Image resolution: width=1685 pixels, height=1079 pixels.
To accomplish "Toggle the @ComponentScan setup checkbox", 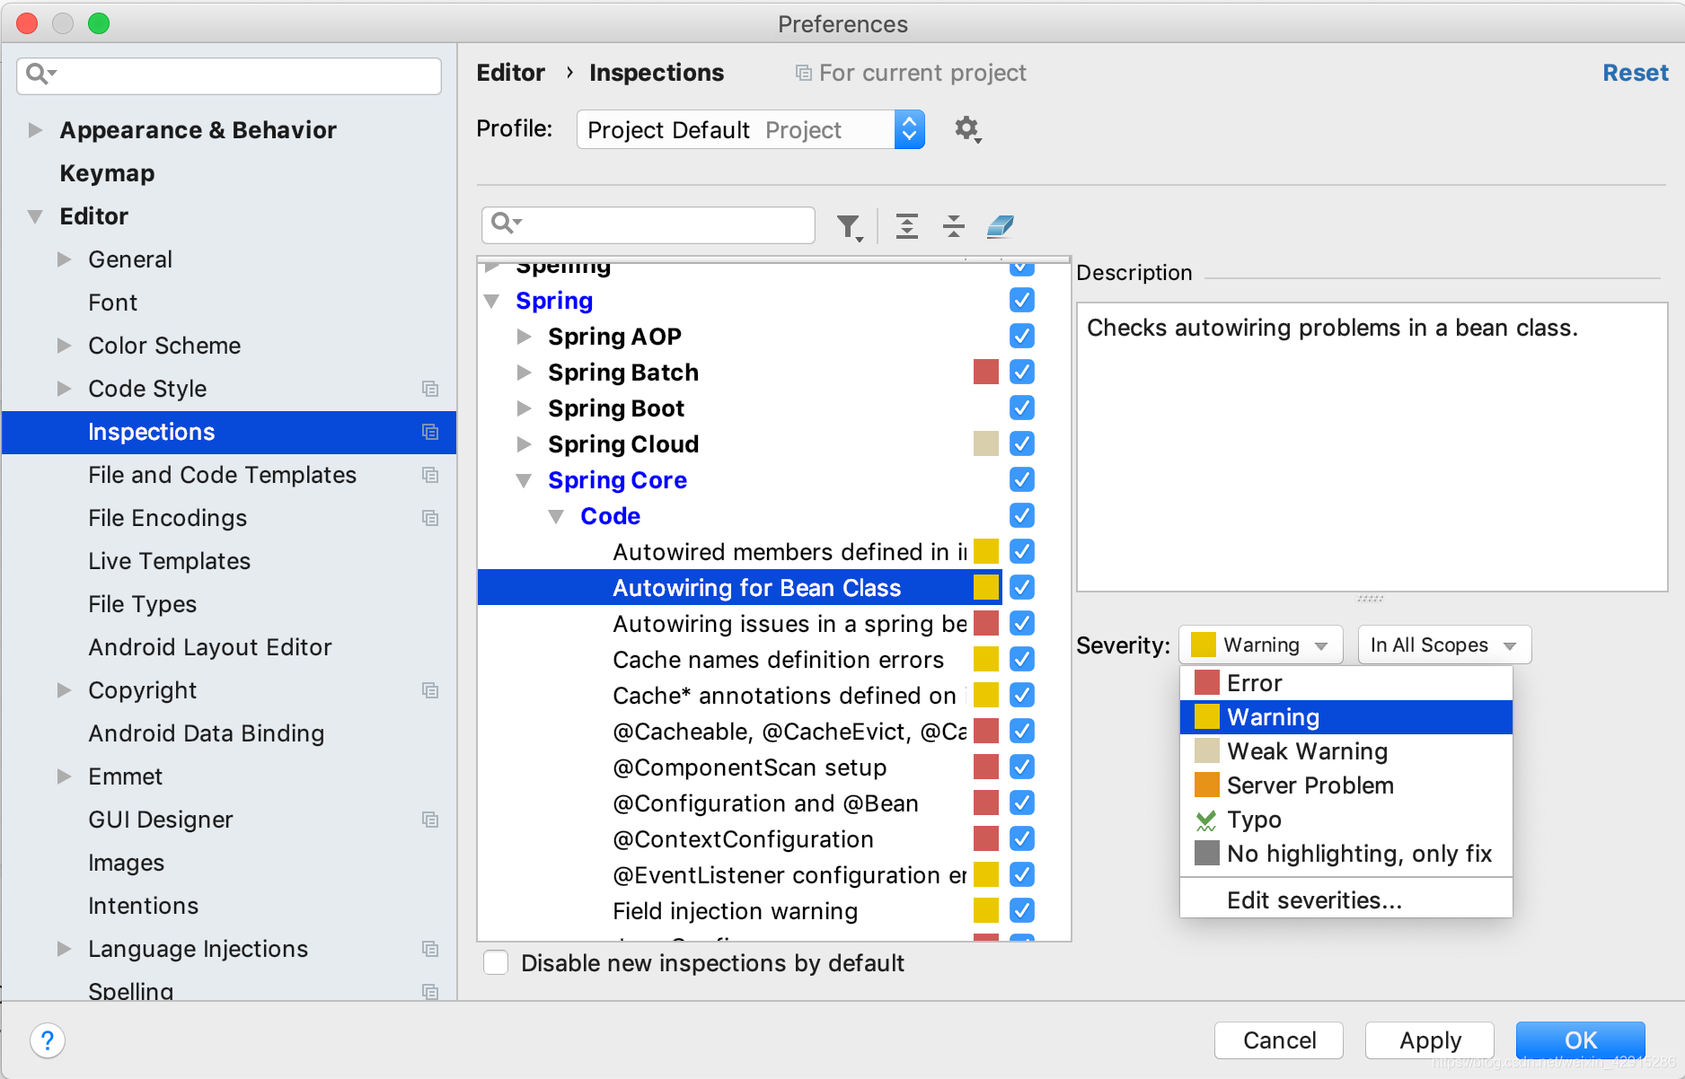I will click(1022, 767).
